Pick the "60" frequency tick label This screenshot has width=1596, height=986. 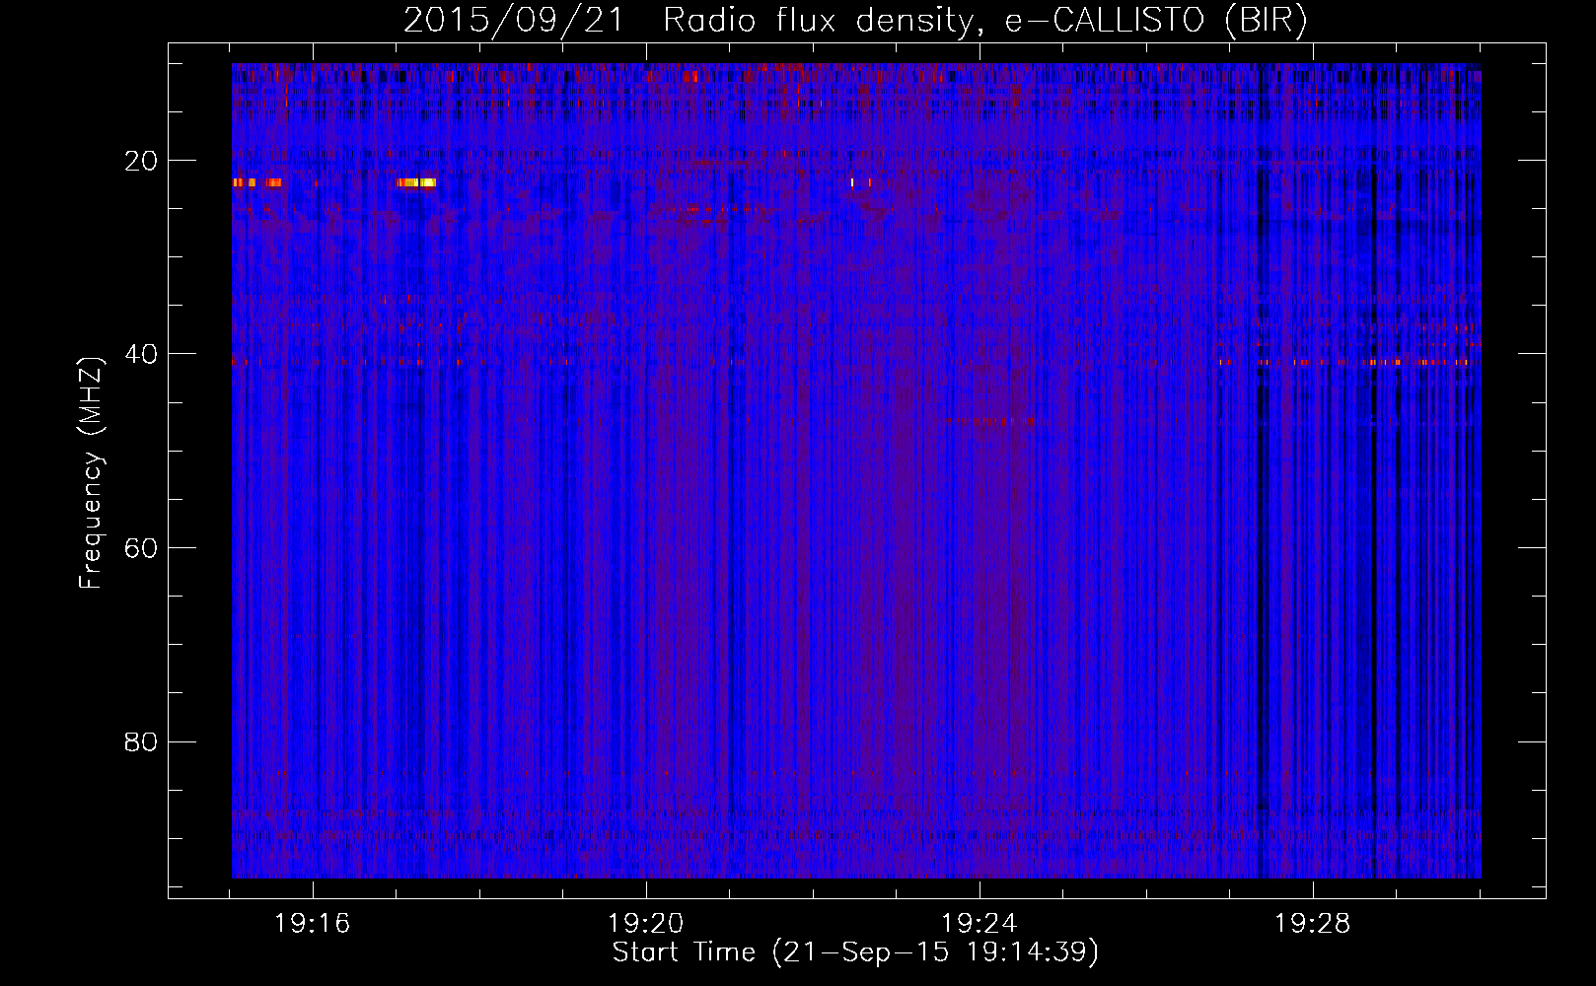141,548
